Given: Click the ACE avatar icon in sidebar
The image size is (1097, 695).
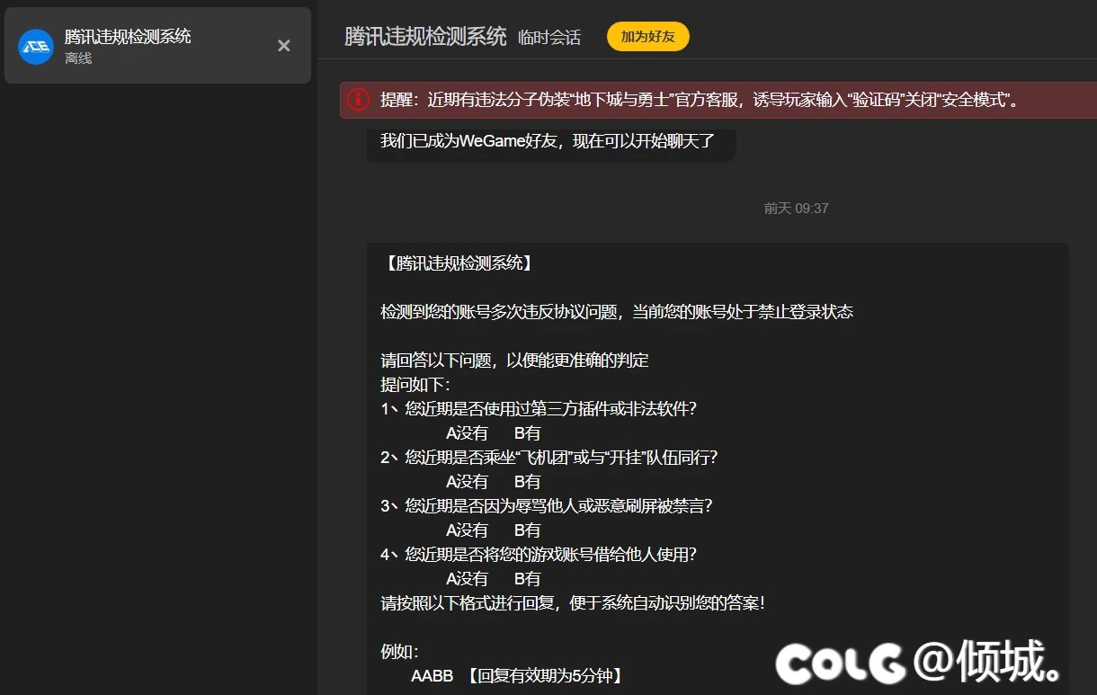Looking at the screenshot, I should pos(36,47).
